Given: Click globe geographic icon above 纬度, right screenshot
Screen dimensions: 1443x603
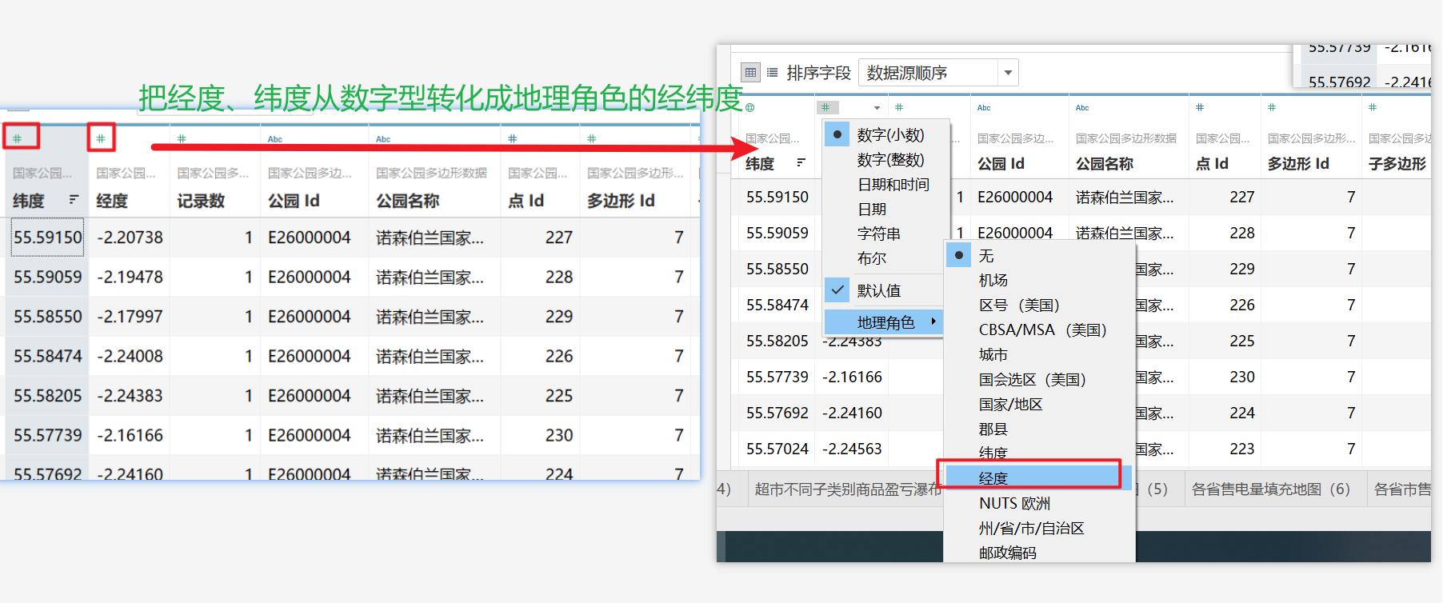Looking at the screenshot, I should coord(749,107).
